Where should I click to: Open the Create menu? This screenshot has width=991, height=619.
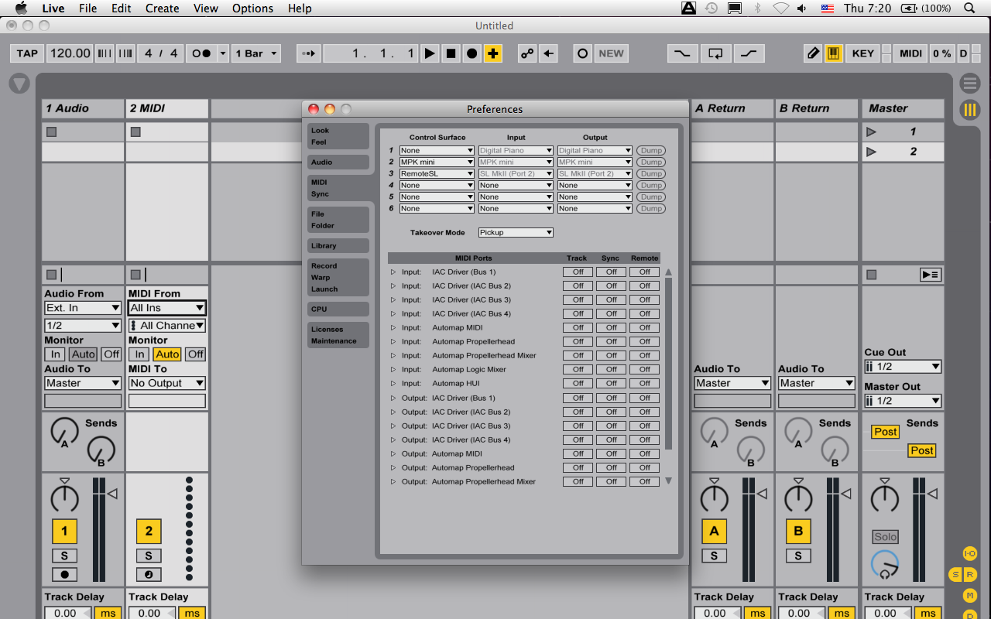point(162,9)
